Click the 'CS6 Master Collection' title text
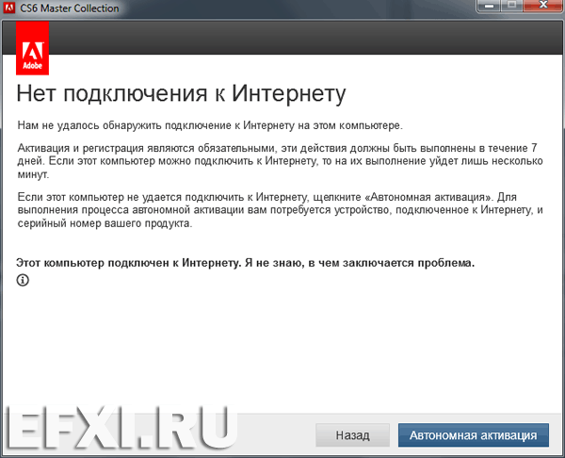 click(69, 8)
